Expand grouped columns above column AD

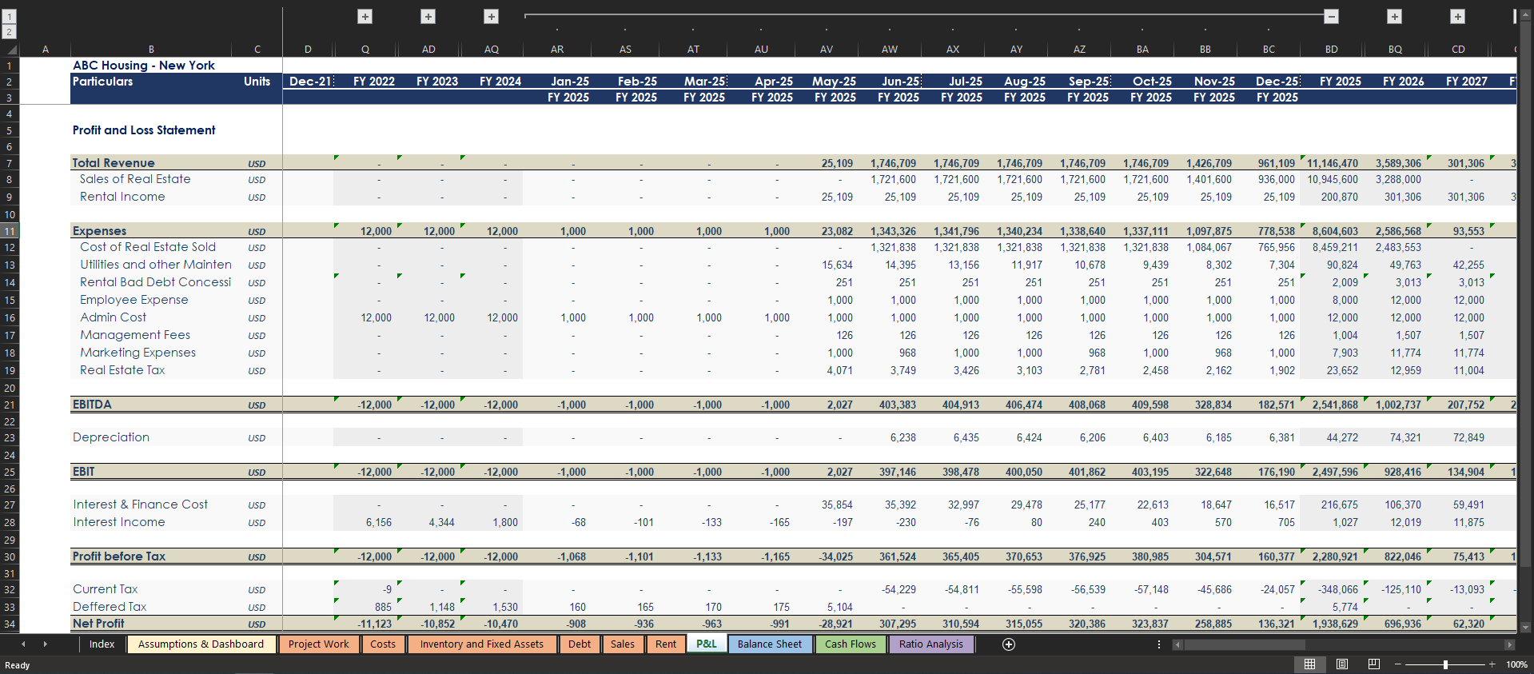coord(428,17)
